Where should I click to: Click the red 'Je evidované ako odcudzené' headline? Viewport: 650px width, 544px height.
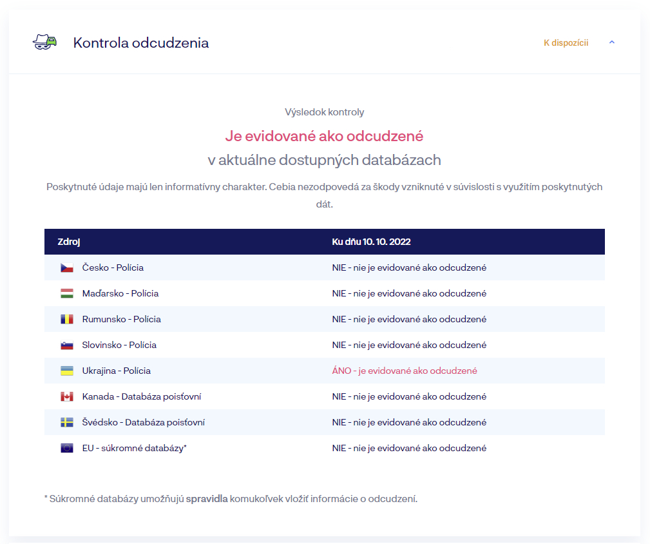325,136
